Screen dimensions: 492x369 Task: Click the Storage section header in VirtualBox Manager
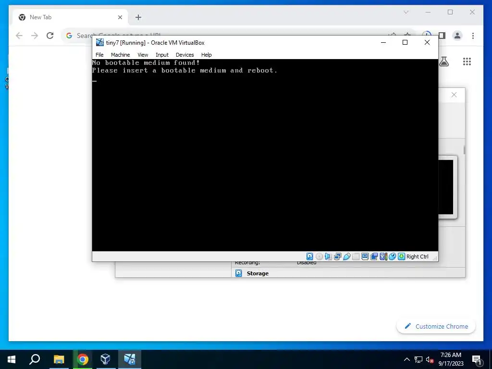[258, 273]
